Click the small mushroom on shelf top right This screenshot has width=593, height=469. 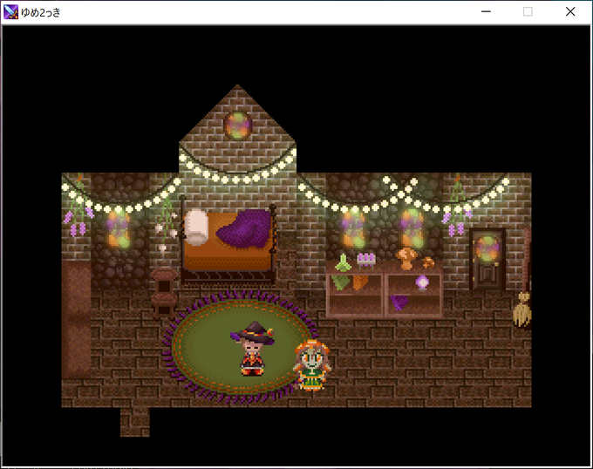pos(428,262)
